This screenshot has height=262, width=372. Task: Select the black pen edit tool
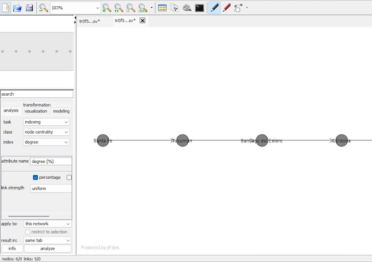[214, 8]
